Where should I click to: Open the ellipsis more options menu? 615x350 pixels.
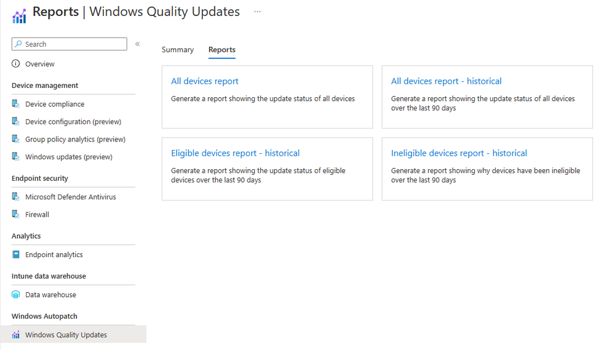pos(257,11)
